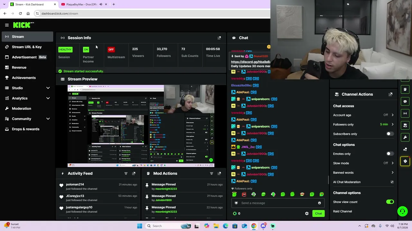Open the three-dots widget in right rail
This screenshot has height=231, width=412.
click(x=405, y=150)
